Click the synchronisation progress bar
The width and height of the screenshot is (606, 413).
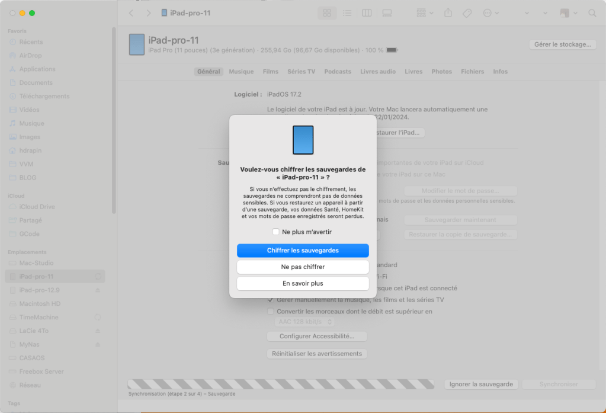[281, 384]
